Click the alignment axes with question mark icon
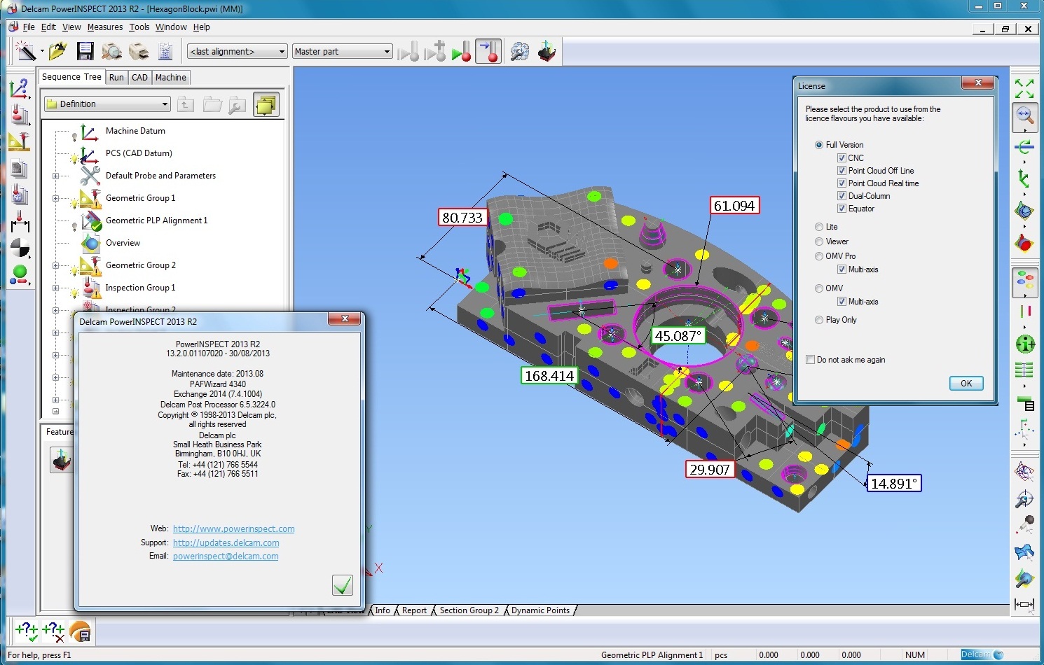Image resolution: width=1044 pixels, height=665 pixels. (x=20, y=88)
